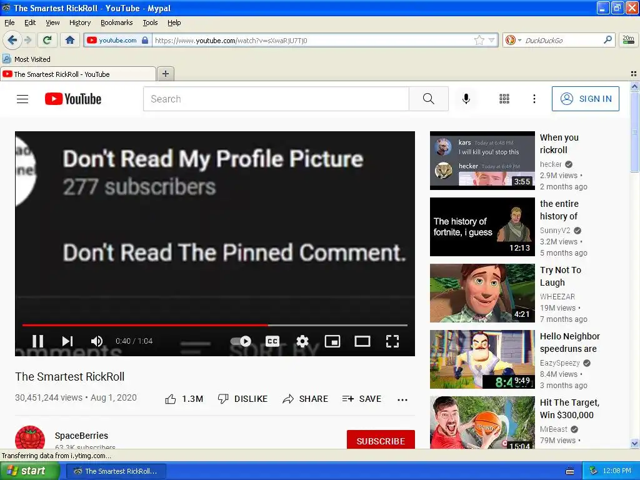
Task: Bookmark this page with the star icon
Action: coord(479,40)
